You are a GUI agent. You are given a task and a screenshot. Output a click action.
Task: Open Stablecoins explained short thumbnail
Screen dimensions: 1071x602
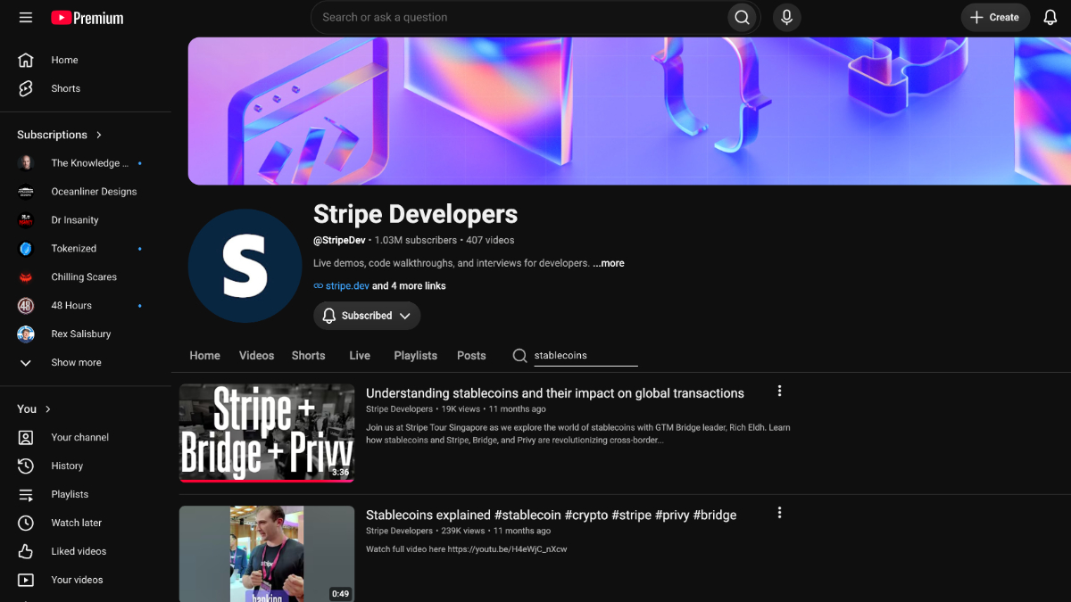[267, 554]
